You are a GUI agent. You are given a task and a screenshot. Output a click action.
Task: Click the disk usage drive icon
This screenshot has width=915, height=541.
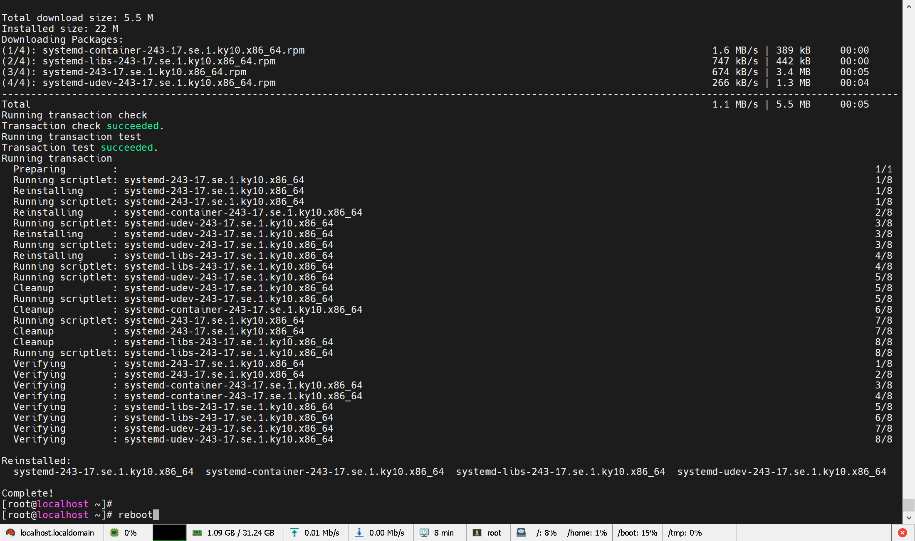click(x=521, y=533)
